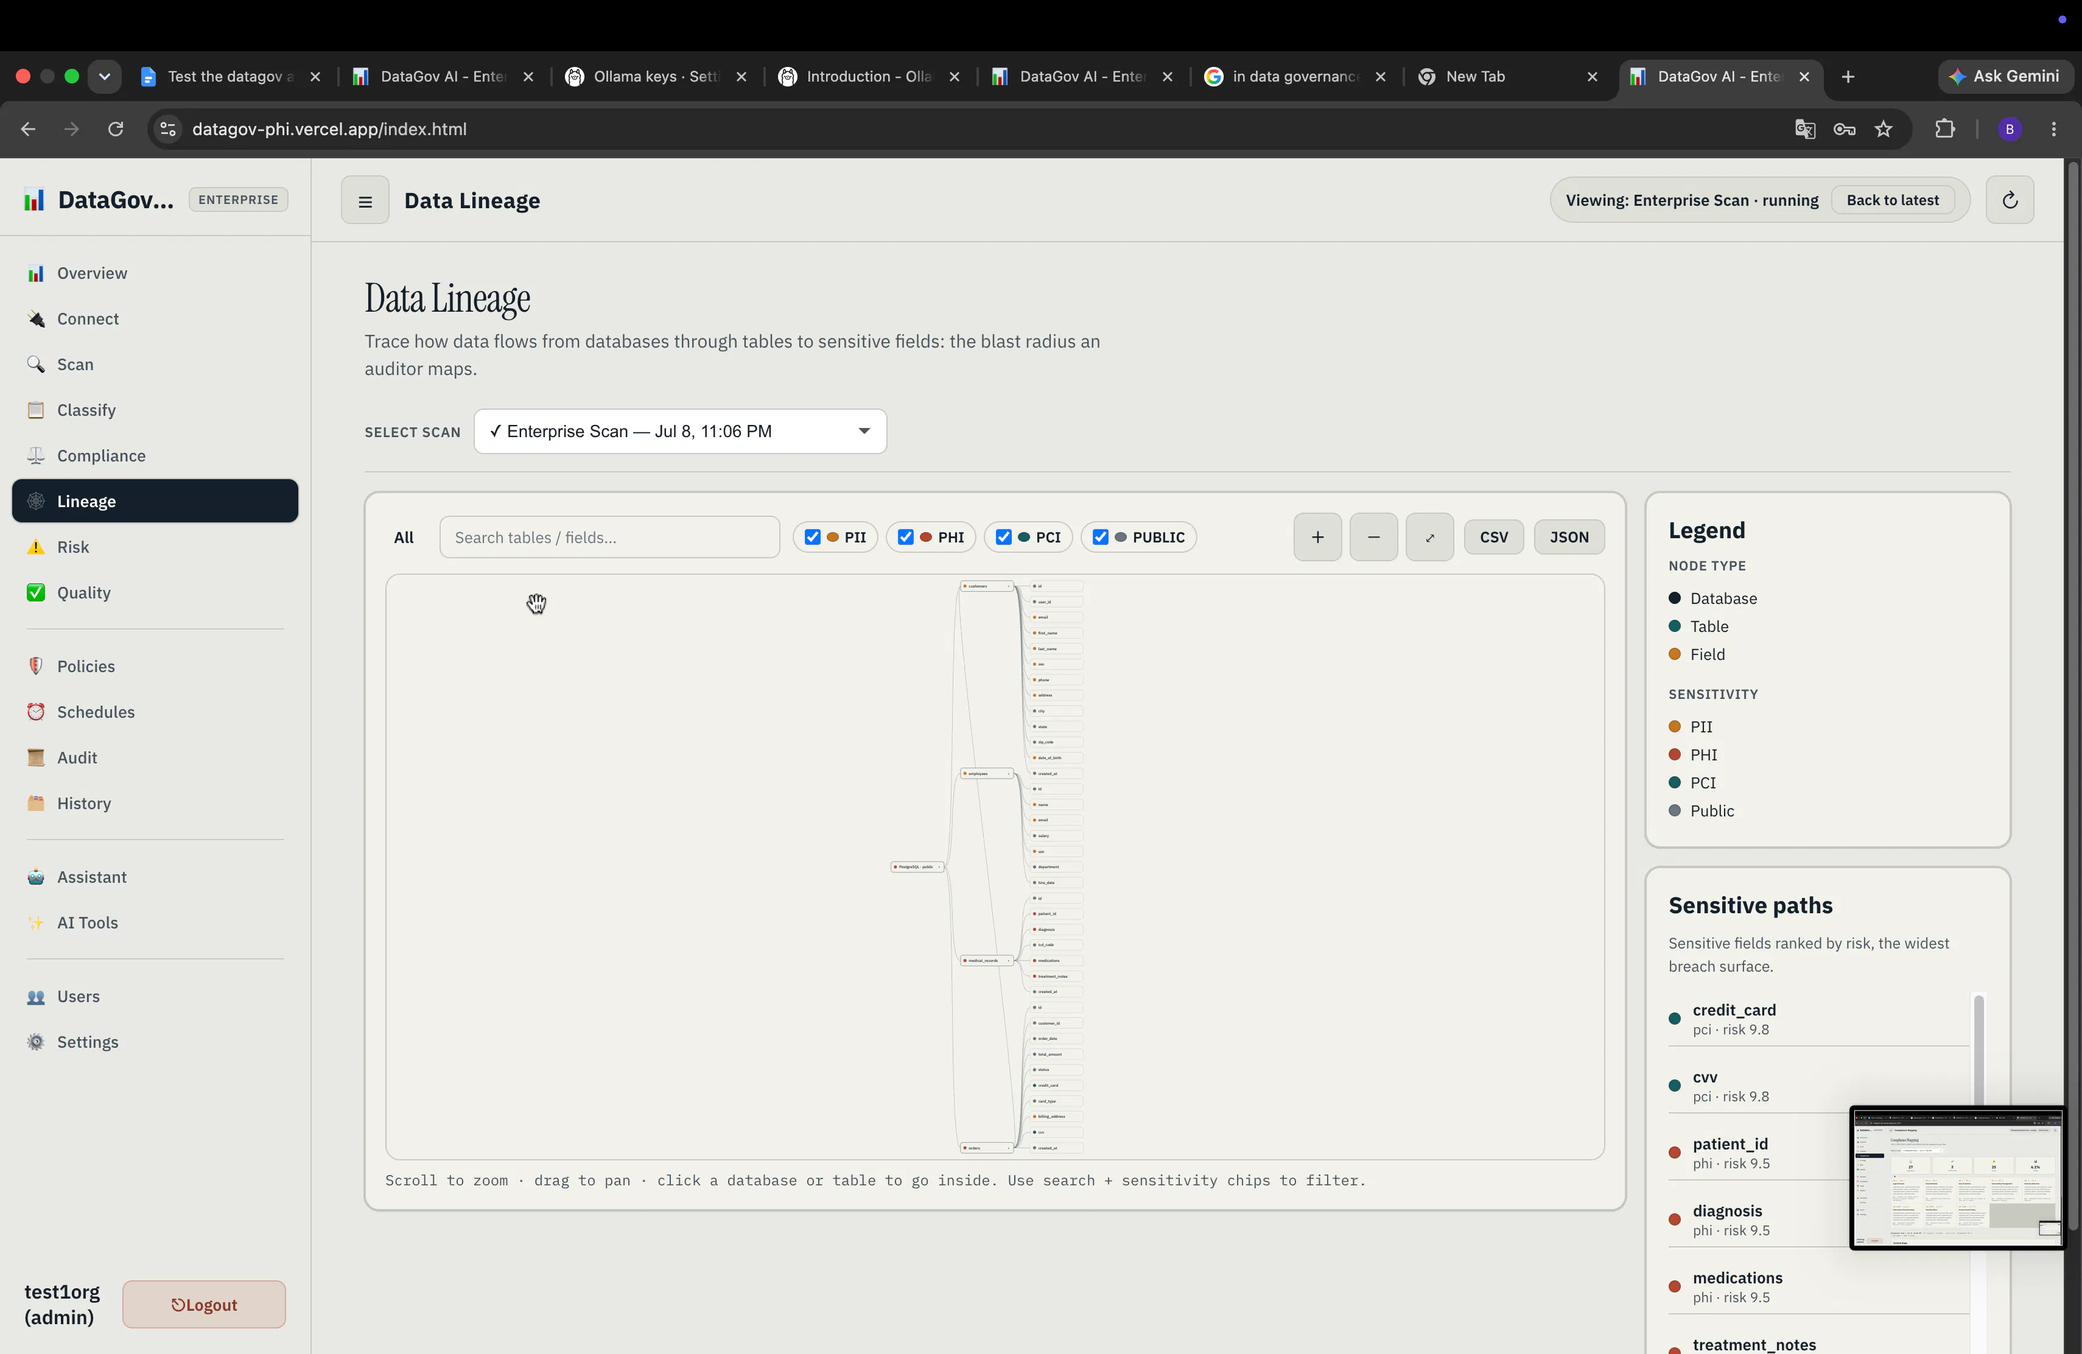Expand the employees table node
Screen dimensions: 2082x1354
(986, 773)
